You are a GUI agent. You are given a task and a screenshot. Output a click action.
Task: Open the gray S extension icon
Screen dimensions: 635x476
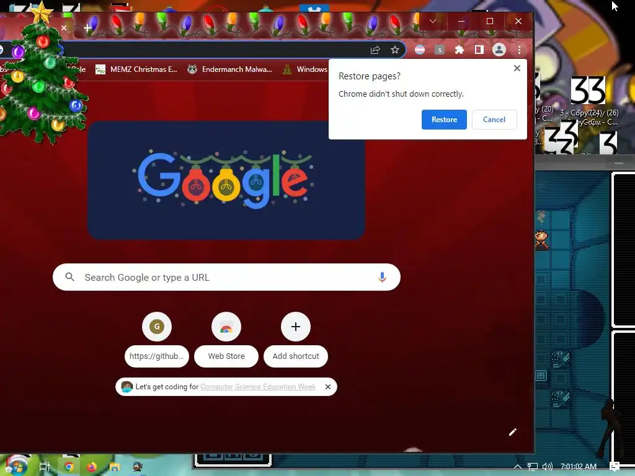point(440,50)
